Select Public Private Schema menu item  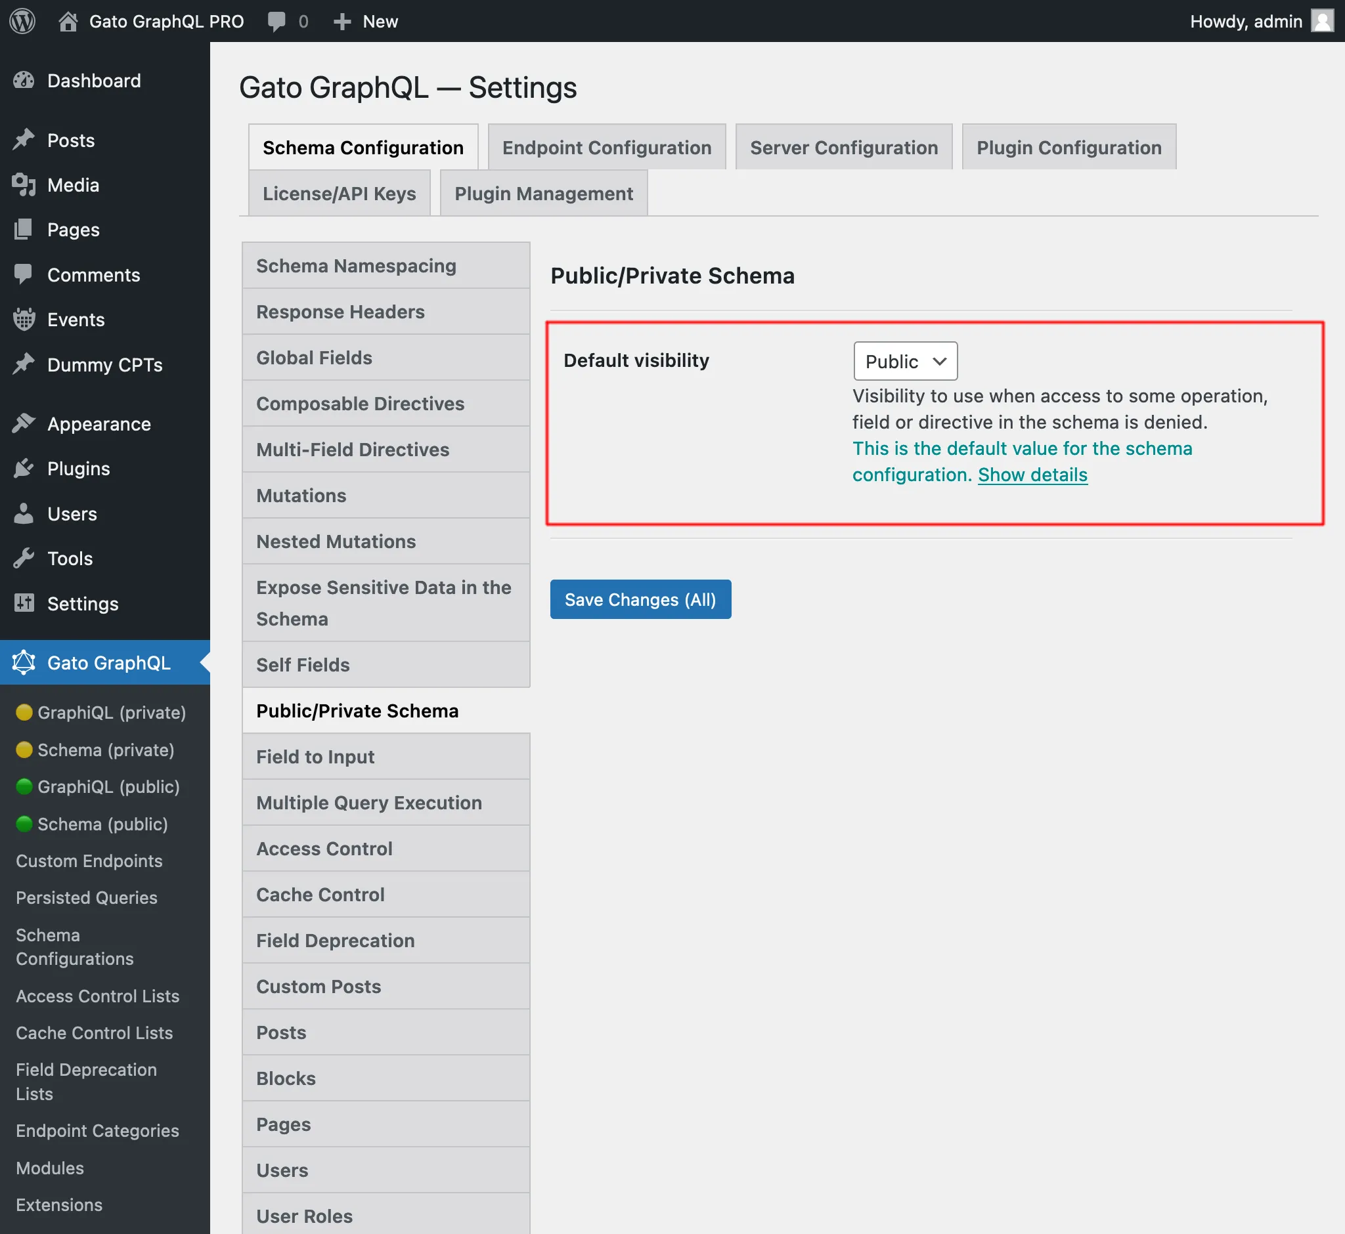[357, 711]
